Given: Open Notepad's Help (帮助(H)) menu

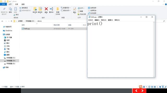Looking at the screenshot, I should coord(117,20).
